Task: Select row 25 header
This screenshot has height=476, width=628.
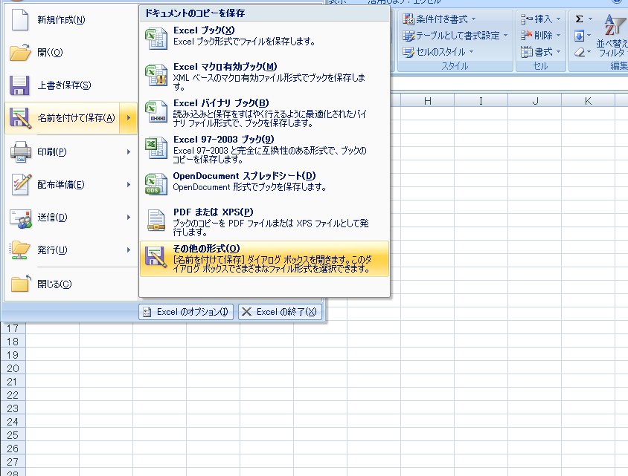Action: pos(13,435)
